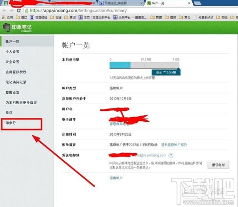Screen dimensions: 238x207
Task: Open a new browser tab
Action: (198, 3)
